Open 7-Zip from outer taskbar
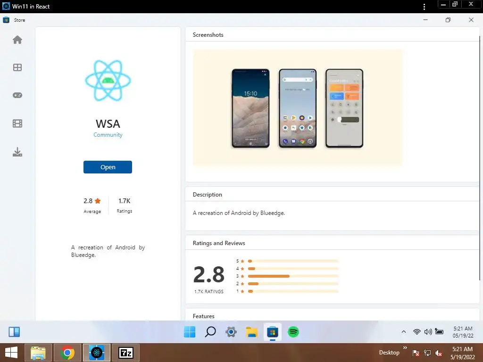Viewport: 483px width, 362px height. [126, 353]
